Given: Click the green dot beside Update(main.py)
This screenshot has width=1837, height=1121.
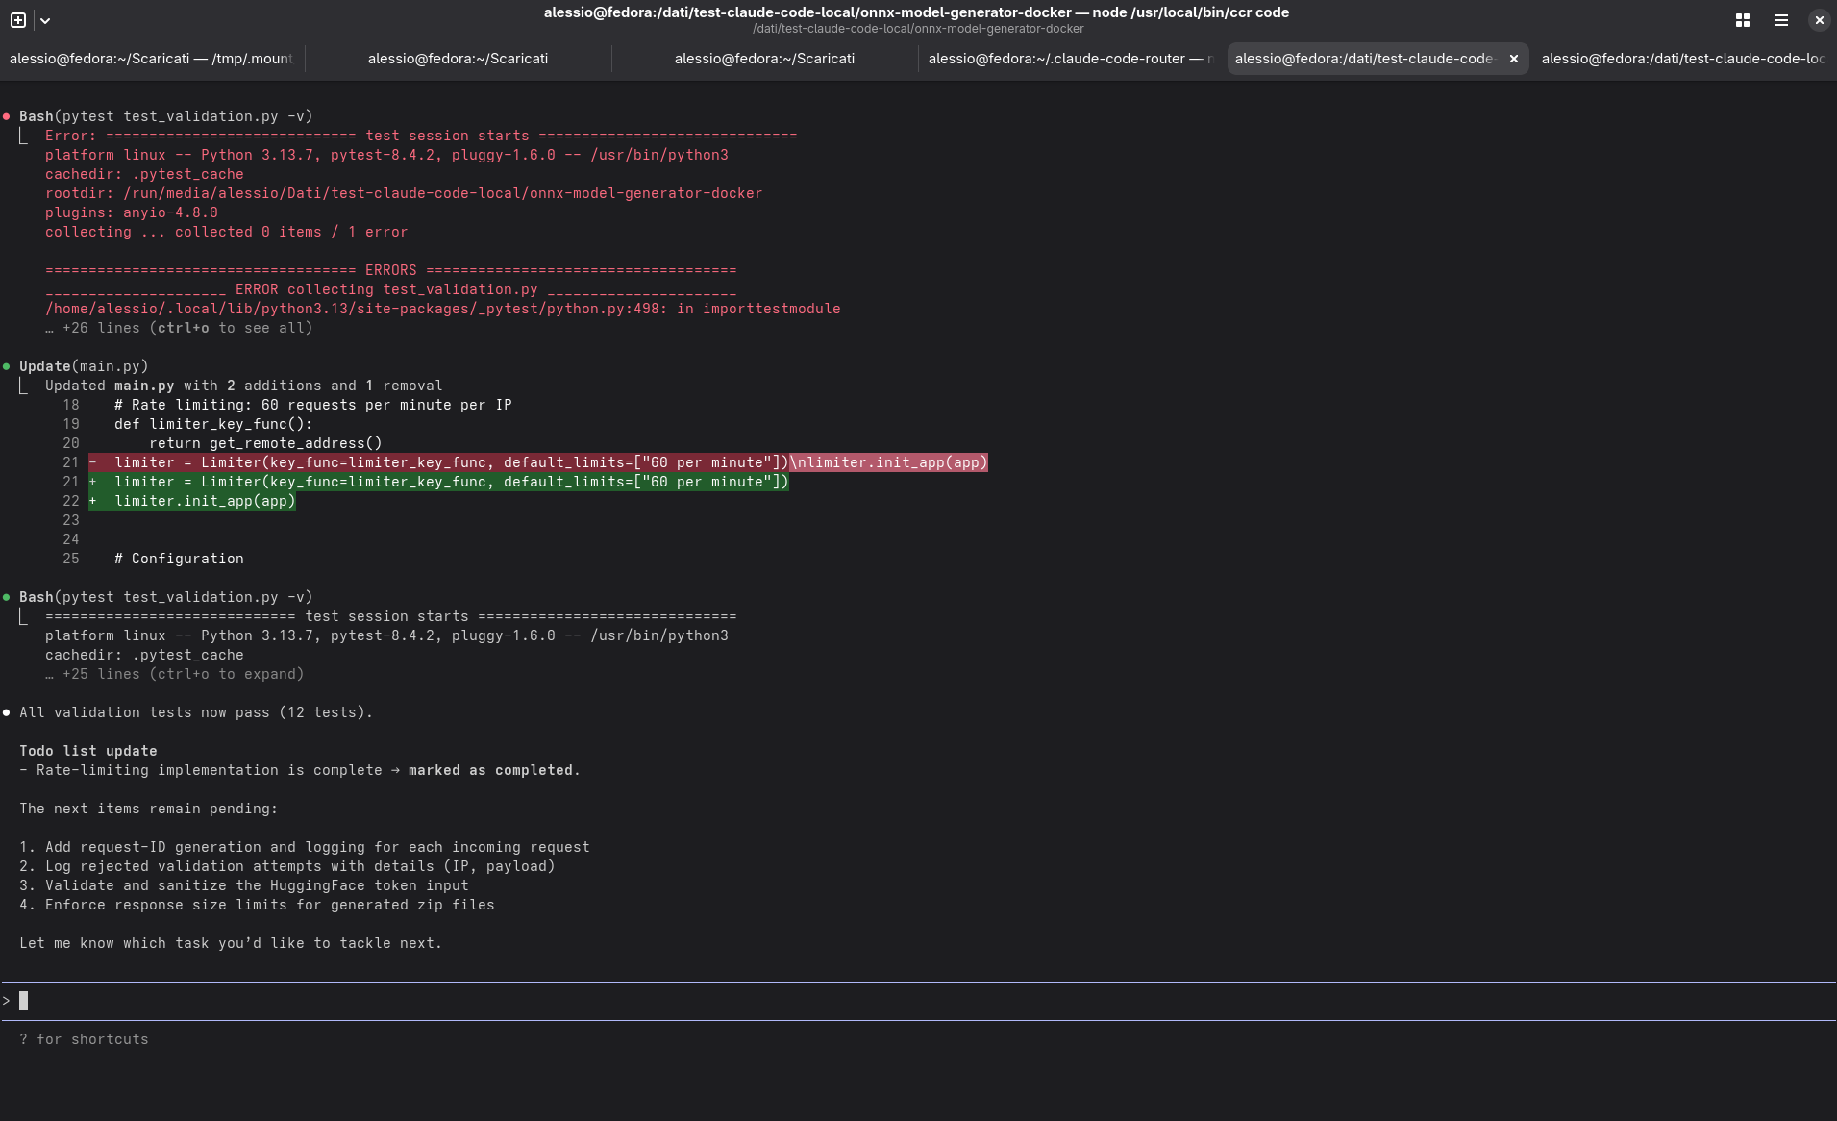Looking at the screenshot, I should click(7, 366).
